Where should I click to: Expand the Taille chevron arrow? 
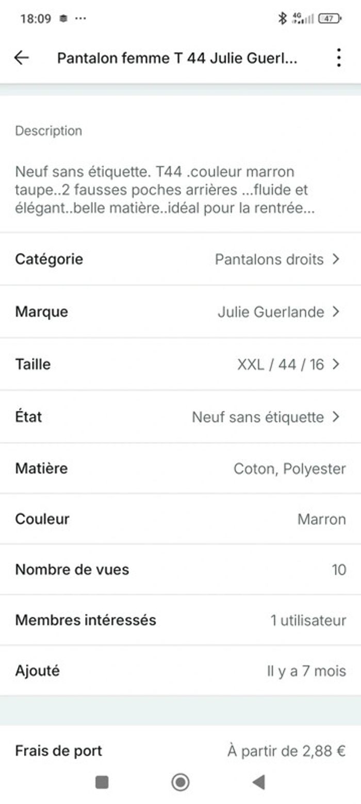(x=336, y=364)
